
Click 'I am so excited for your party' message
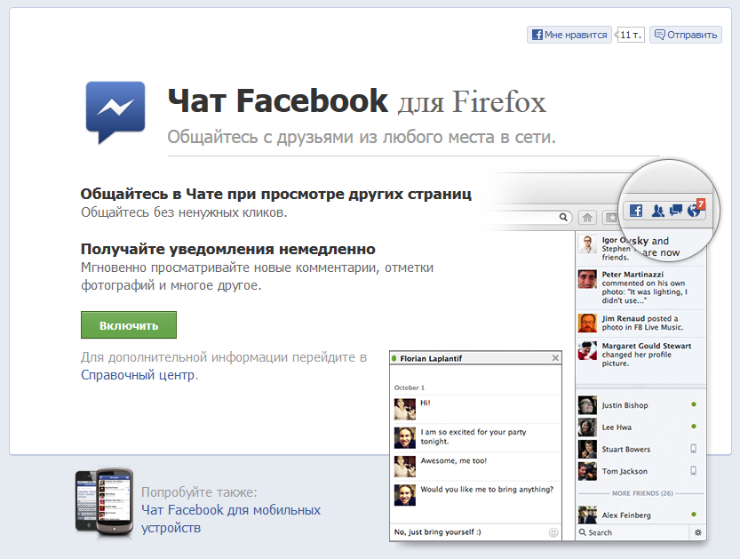point(473,436)
